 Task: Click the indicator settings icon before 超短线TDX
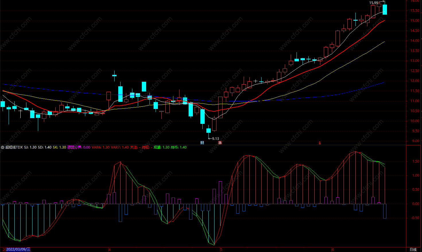pyautogui.click(x=3, y=147)
